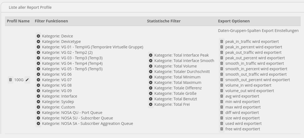Remove volume_out export with trash icon
304x138 pixels.
pyautogui.click(x=222, y=91)
